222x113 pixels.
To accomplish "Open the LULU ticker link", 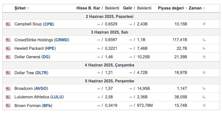I will [57, 97].
